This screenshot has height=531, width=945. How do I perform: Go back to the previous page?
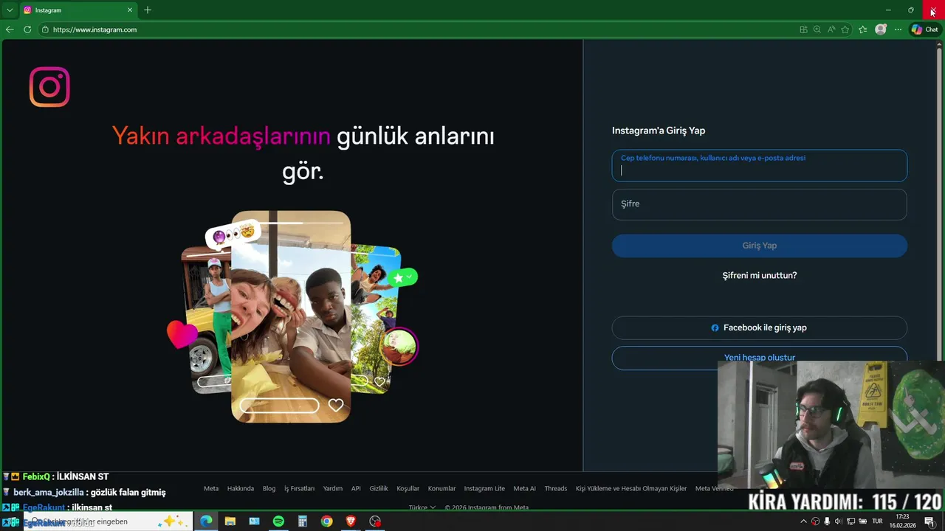click(x=10, y=29)
